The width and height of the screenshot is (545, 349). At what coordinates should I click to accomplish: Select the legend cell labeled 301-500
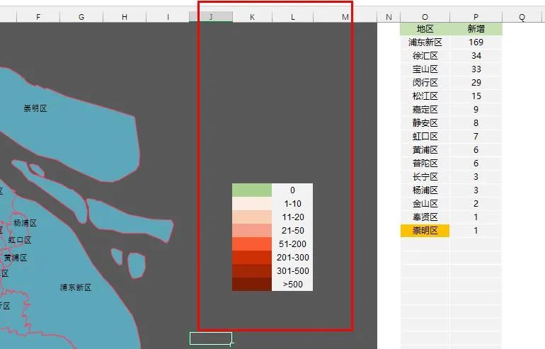(292, 271)
